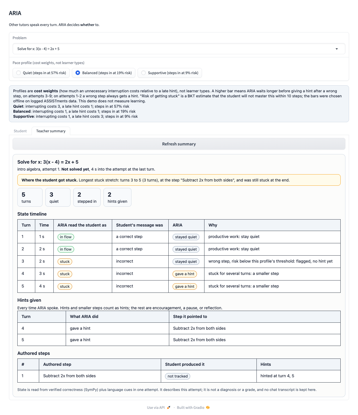Screen dimensions: 358x415
Task: Click the "Student produced it" column header
Action: 209,364
